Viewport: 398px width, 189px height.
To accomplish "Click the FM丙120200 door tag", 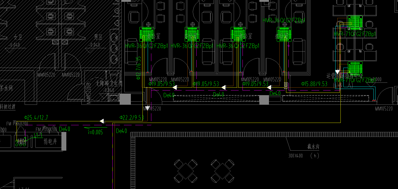I will [46, 129].
